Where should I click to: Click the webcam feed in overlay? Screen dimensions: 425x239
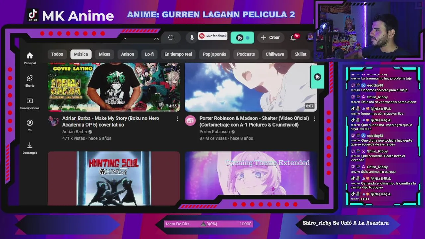tap(369, 31)
